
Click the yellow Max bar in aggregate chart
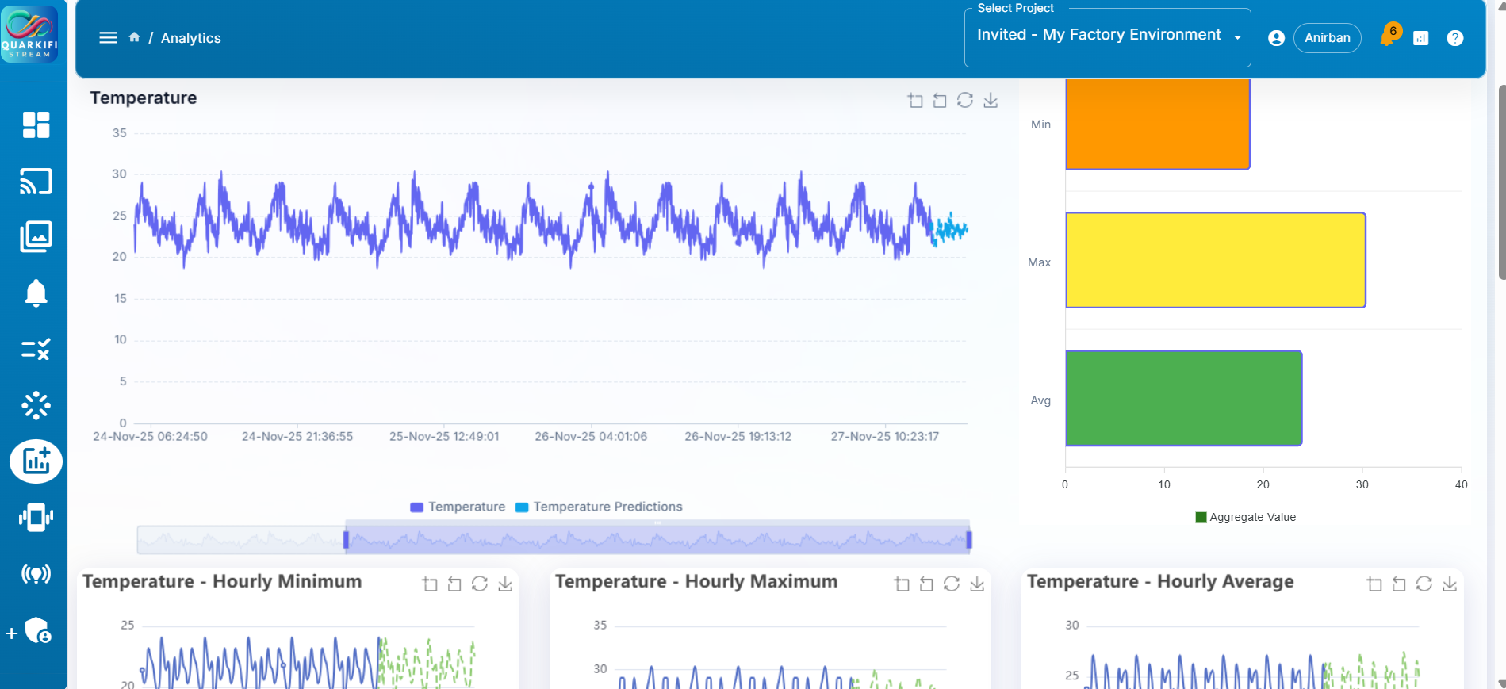click(x=1215, y=260)
